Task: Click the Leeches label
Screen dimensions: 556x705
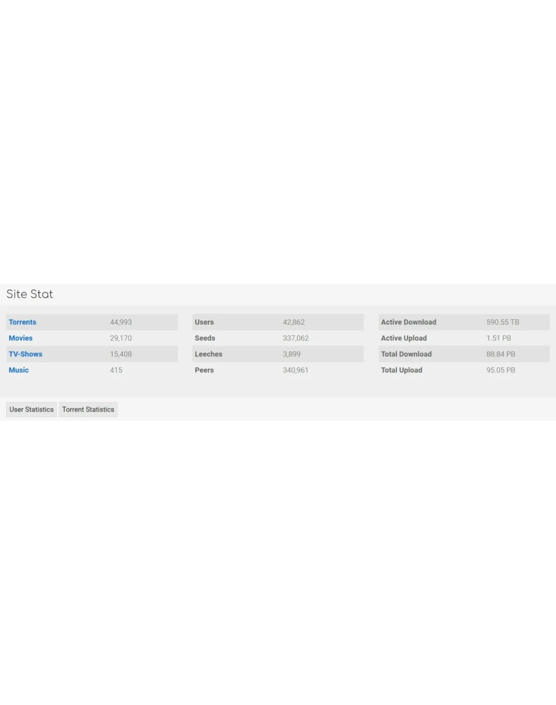Action: (208, 354)
